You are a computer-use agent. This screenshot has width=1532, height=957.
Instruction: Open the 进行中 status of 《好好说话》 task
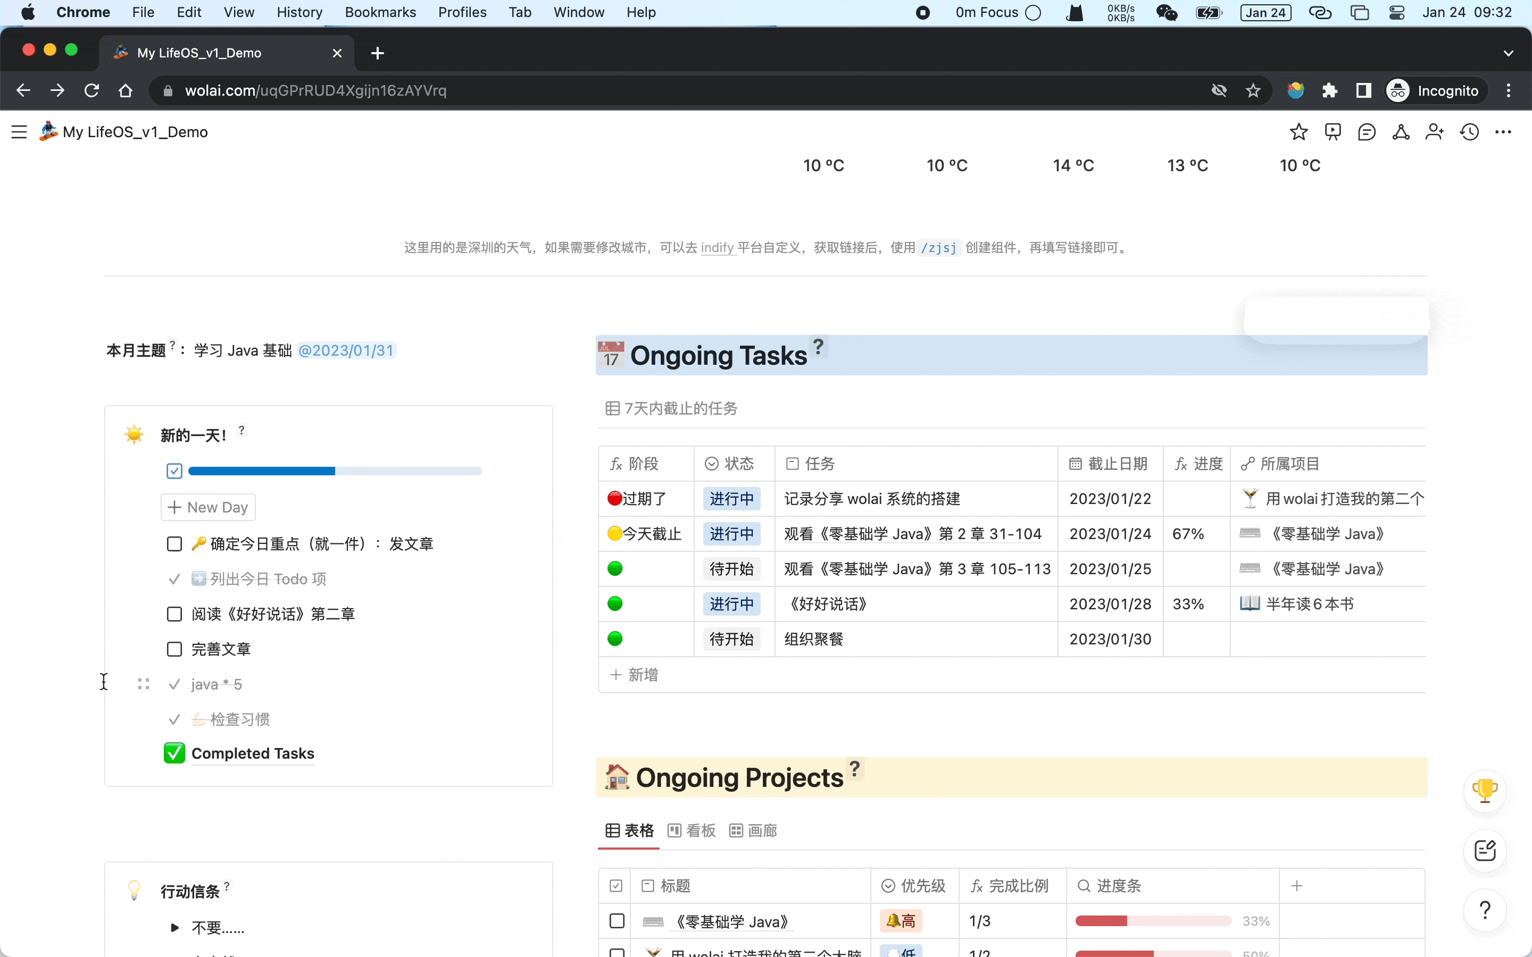tap(731, 604)
